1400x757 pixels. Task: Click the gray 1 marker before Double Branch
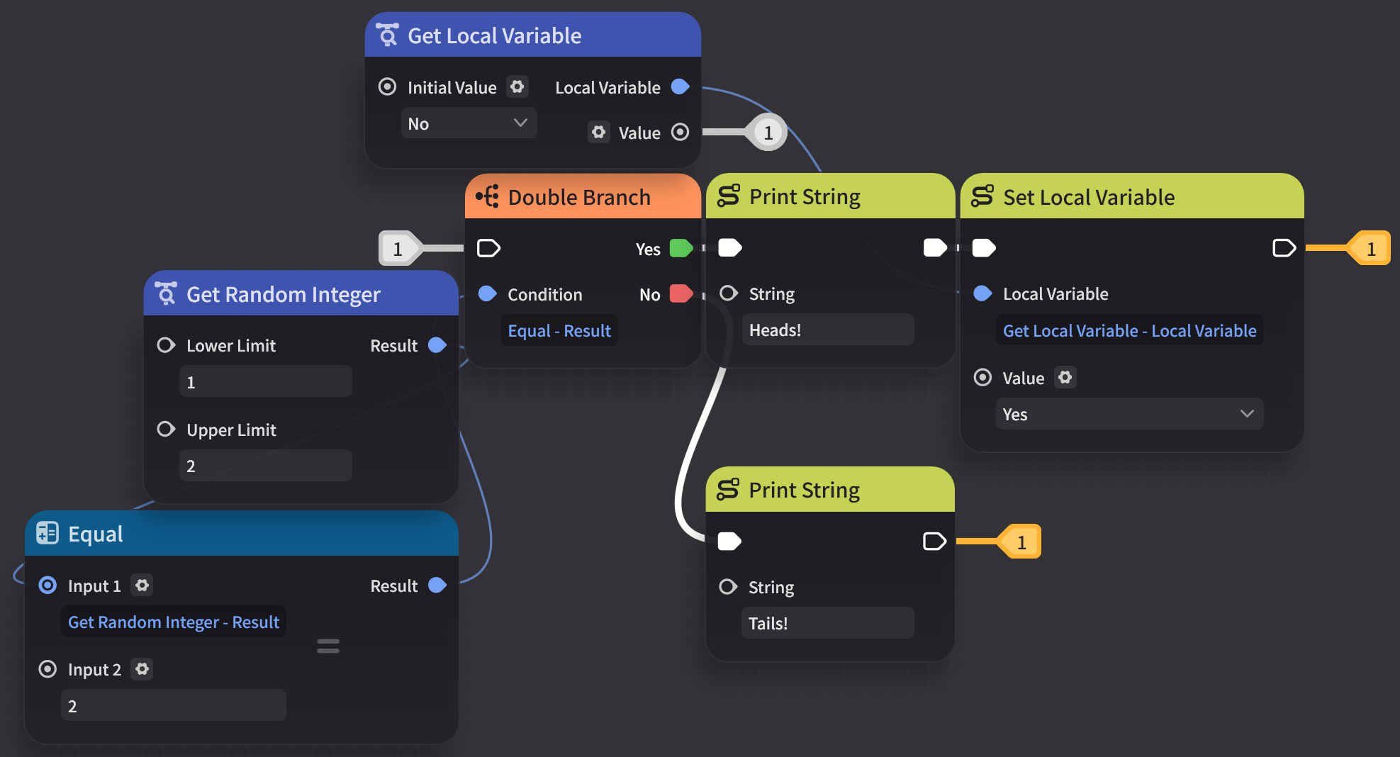pos(399,248)
